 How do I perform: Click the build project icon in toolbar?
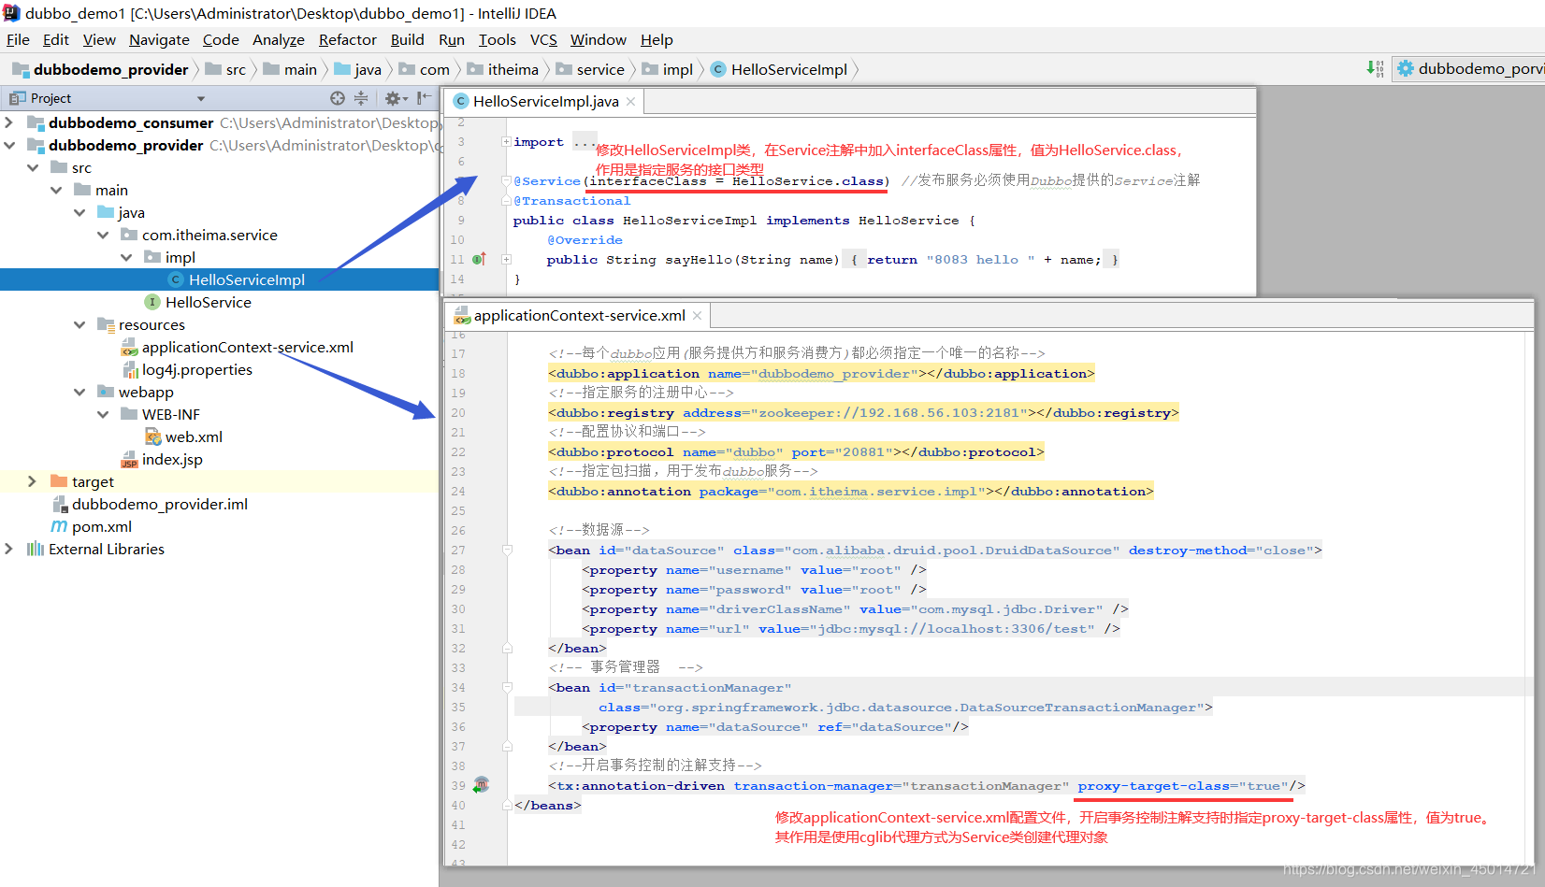tap(1375, 68)
